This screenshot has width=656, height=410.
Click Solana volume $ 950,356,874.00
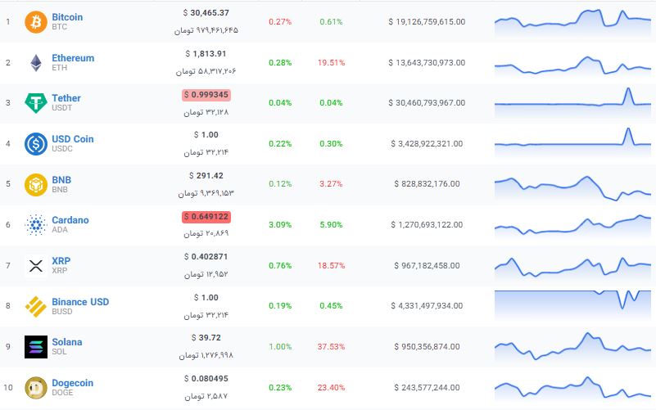click(x=427, y=347)
